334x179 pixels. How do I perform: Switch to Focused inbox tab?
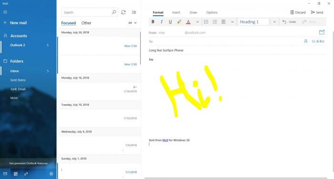pos(68,23)
